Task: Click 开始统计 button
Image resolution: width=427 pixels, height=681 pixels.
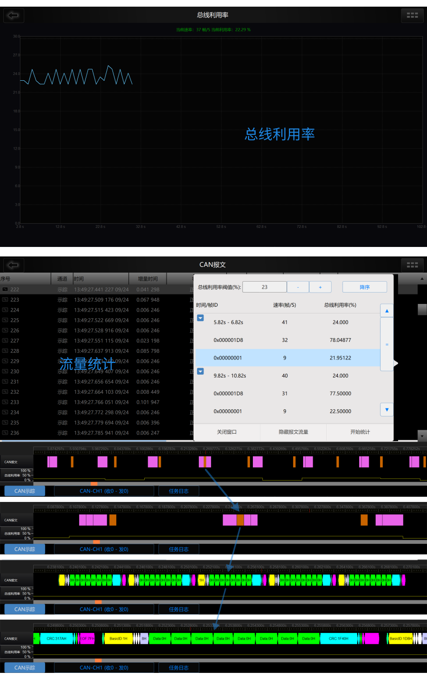Action: 360,432
